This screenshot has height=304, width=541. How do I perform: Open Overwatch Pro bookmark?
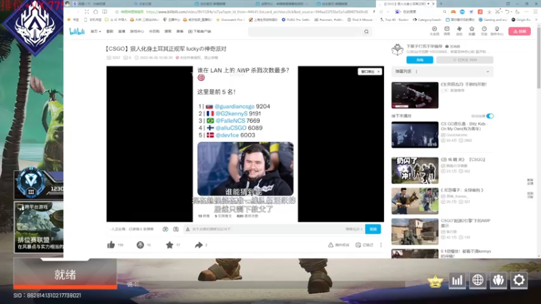[229, 20]
